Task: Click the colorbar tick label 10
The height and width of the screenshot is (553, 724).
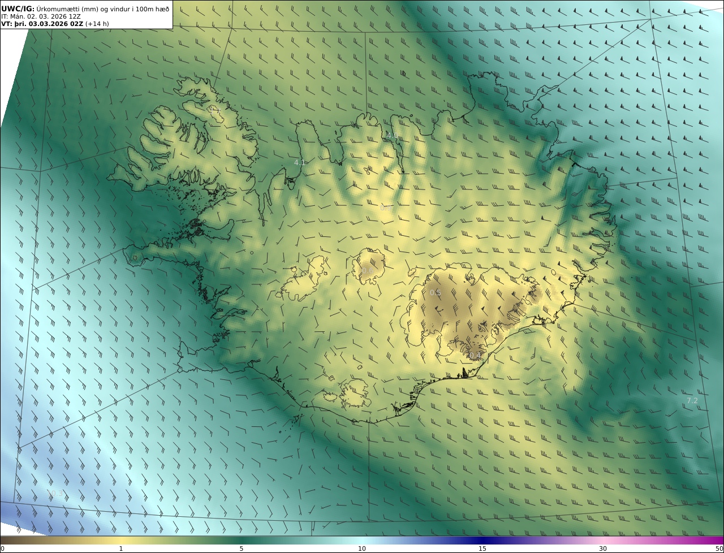Action: [x=362, y=548]
